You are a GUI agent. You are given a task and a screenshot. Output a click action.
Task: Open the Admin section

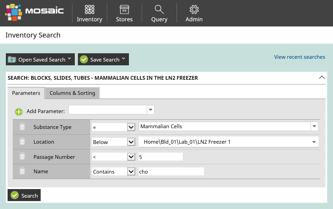194,13
